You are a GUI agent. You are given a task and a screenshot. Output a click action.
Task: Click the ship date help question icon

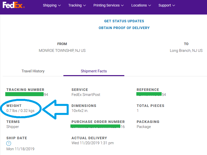coord(9,143)
